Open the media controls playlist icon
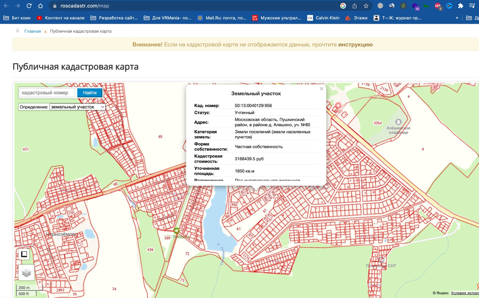Viewport: 479px width, 298px height. (x=472, y=6)
